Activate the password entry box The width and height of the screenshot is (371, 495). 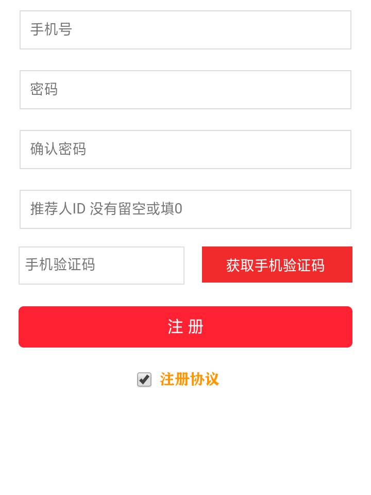pyautogui.click(x=185, y=90)
